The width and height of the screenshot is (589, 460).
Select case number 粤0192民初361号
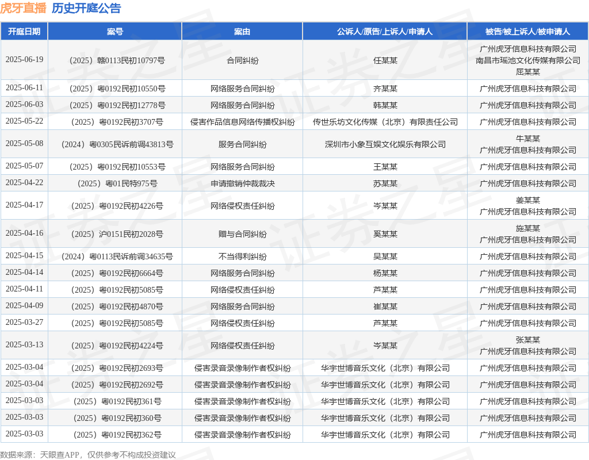117,401
